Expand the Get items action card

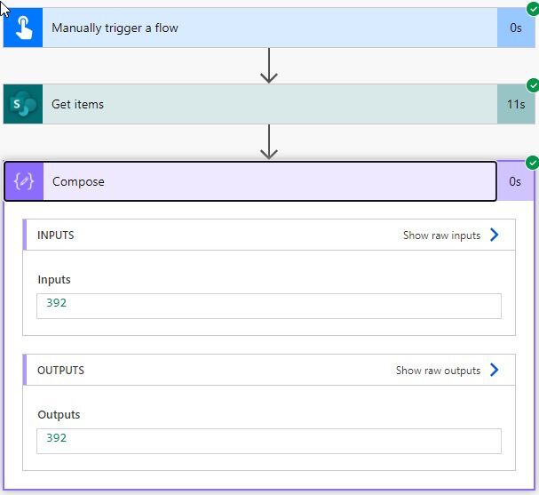[266, 104]
